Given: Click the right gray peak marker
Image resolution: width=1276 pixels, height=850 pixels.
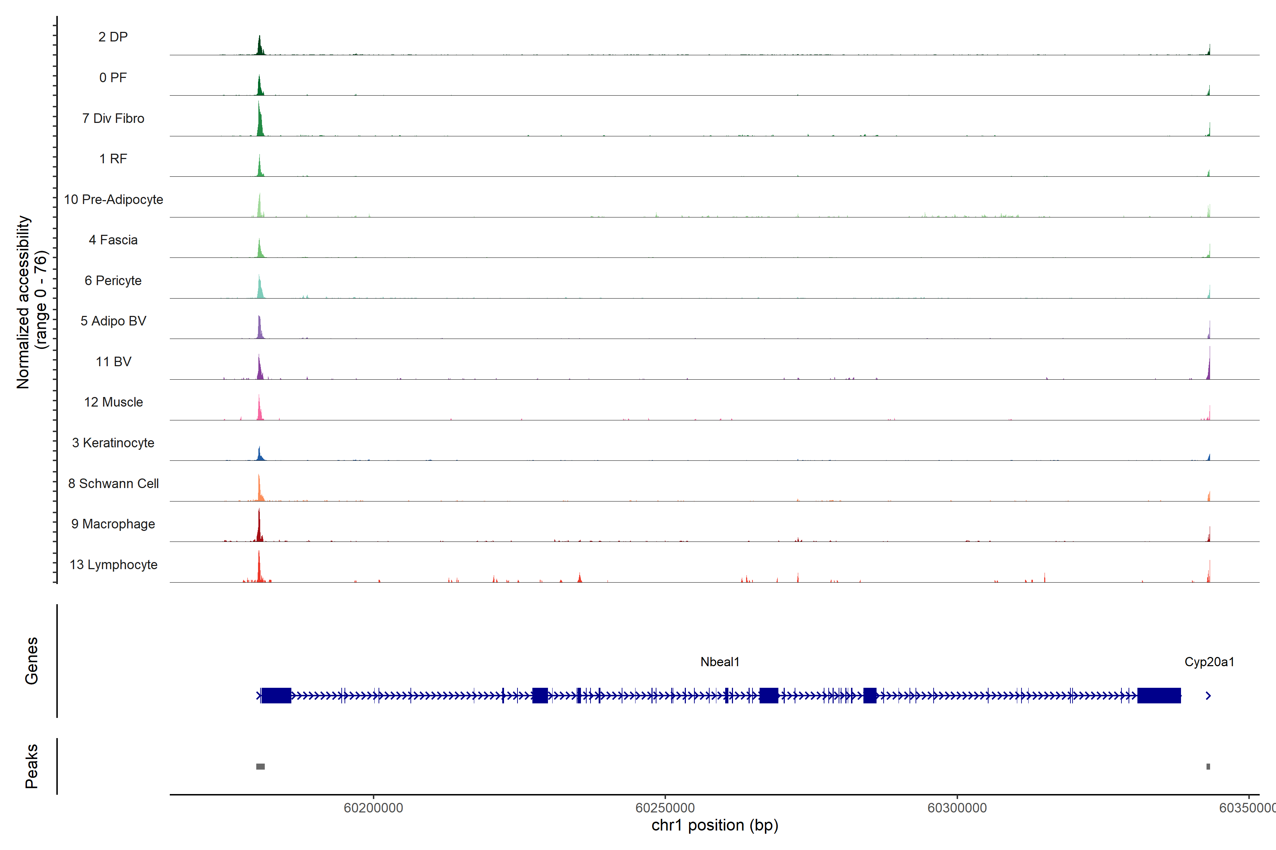Looking at the screenshot, I should [1208, 766].
